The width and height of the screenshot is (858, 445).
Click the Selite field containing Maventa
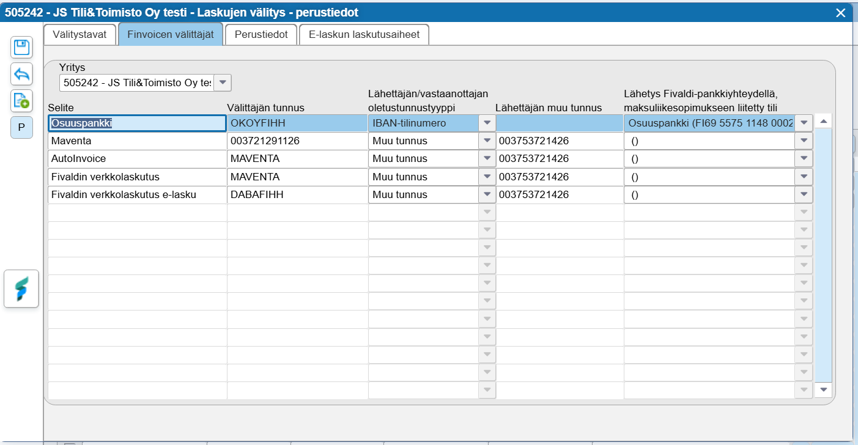pos(137,141)
